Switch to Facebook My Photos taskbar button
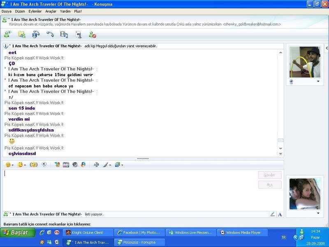The width and height of the screenshot is (329, 247). [139, 233]
